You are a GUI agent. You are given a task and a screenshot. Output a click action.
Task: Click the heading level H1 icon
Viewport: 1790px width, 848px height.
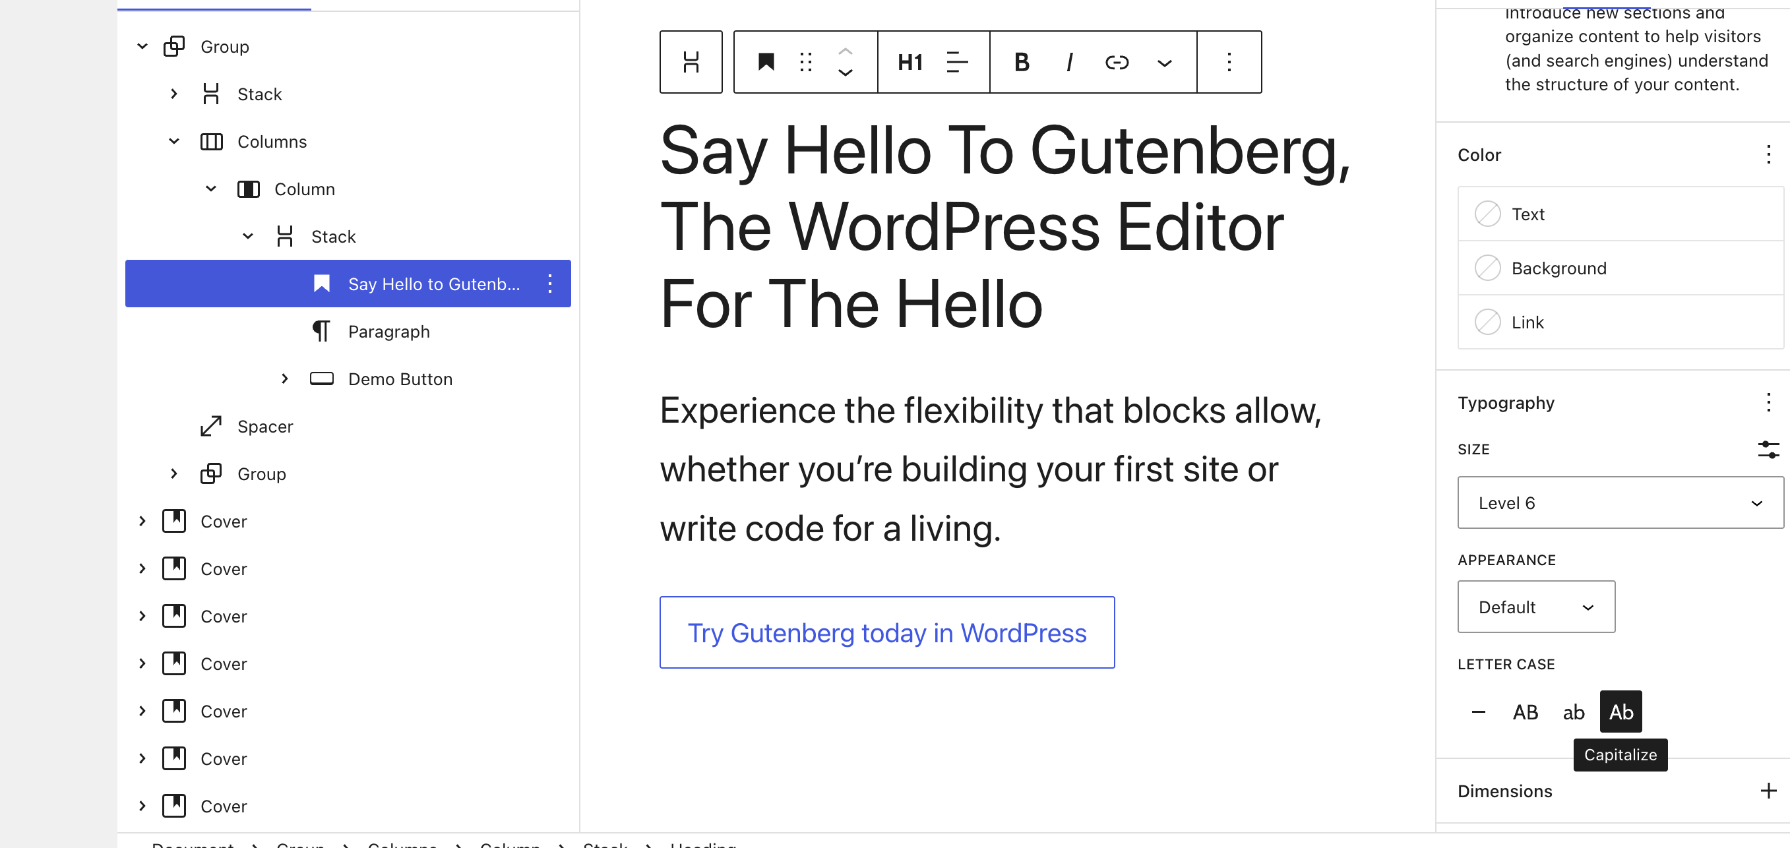pyautogui.click(x=908, y=61)
